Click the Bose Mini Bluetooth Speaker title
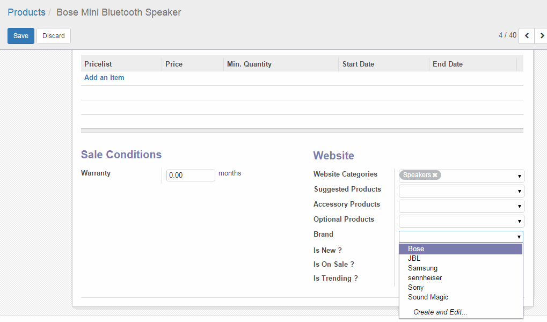Viewport: 547px width, 322px height. pyautogui.click(x=119, y=12)
